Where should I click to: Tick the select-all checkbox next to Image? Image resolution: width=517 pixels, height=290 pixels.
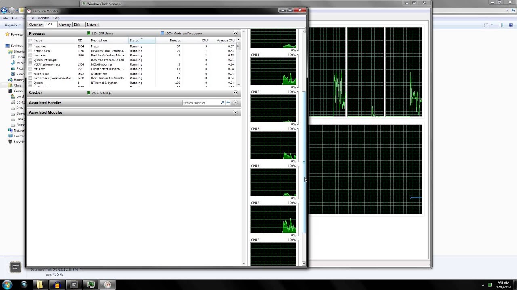click(30, 41)
